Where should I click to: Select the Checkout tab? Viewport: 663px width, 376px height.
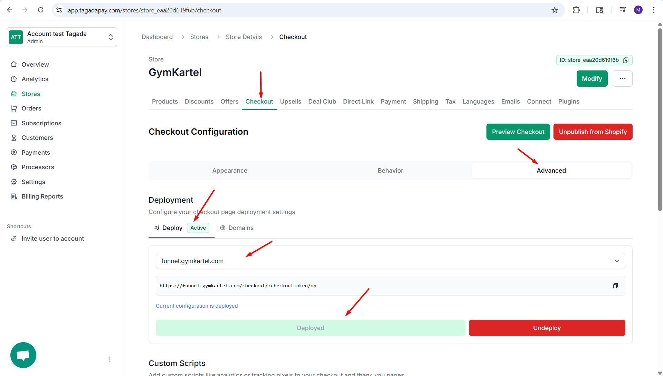click(x=259, y=102)
